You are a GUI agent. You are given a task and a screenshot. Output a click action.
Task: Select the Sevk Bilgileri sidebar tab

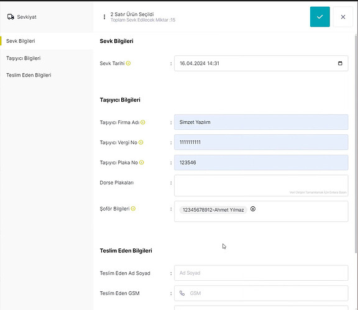pyautogui.click(x=21, y=41)
